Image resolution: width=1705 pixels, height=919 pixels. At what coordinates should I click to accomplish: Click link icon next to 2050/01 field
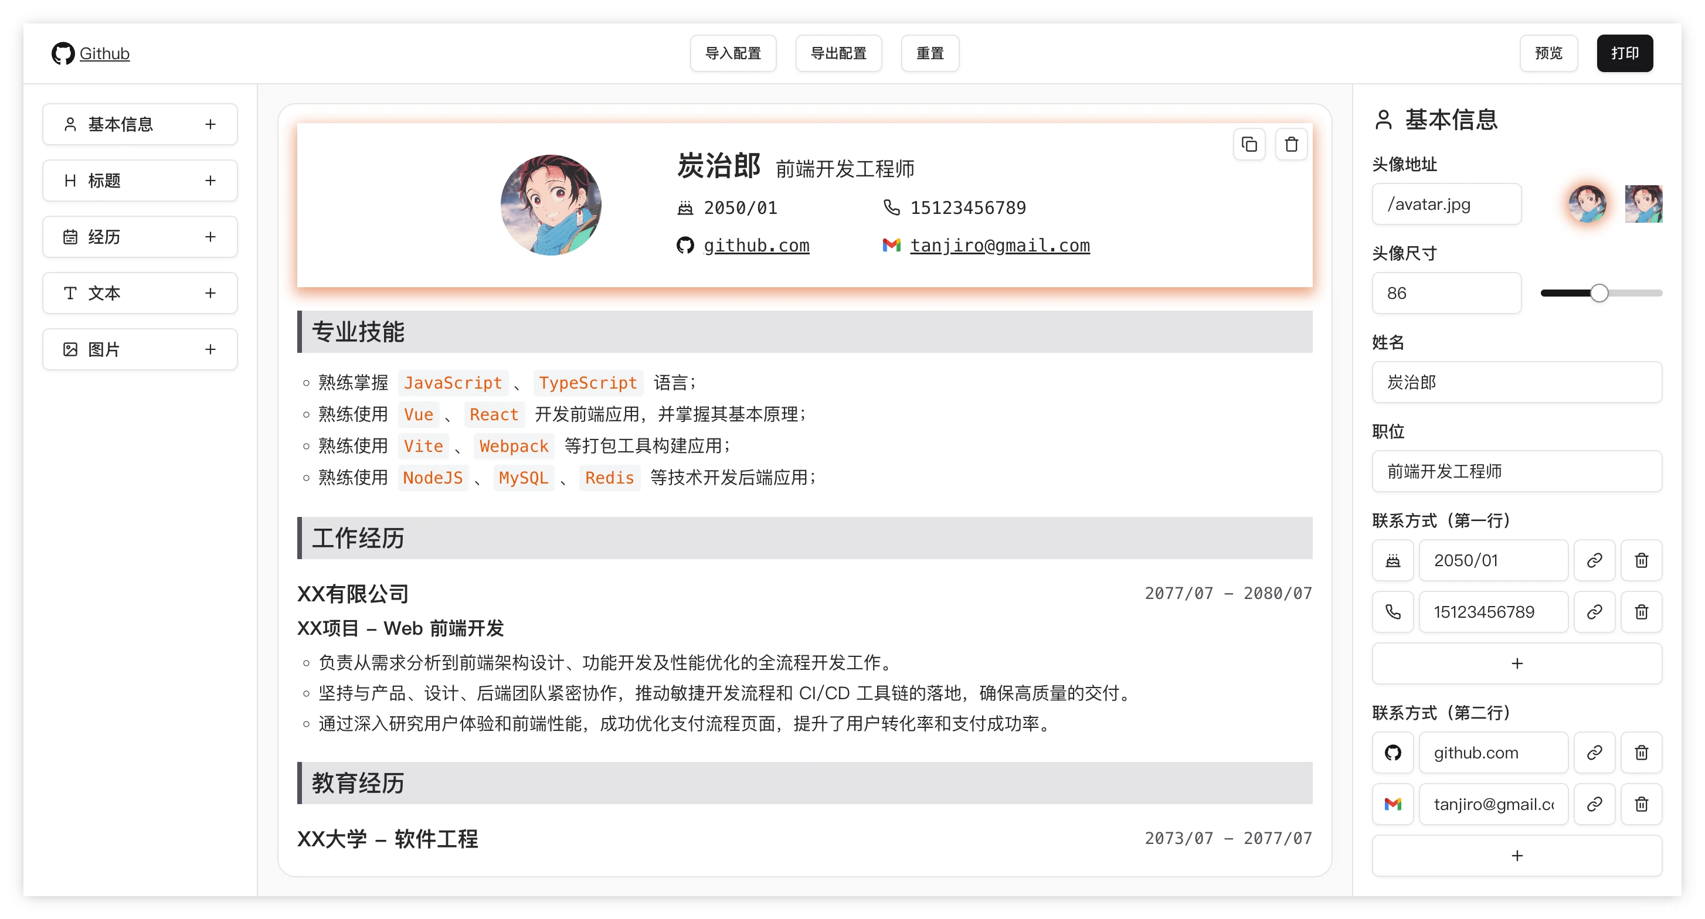pyautogui.click(x=1594, y=560)
